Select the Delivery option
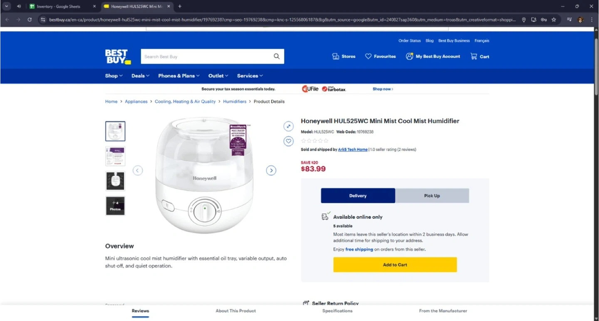Image resolution: width=599 pixels, height=321 pixels. (x=358, y=196)
